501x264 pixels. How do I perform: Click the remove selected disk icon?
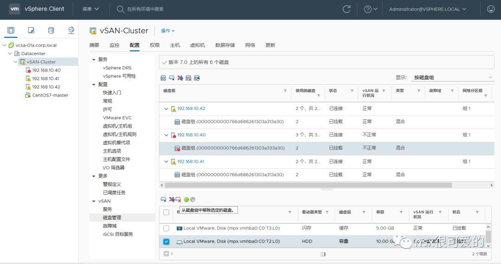pos(178,199)
